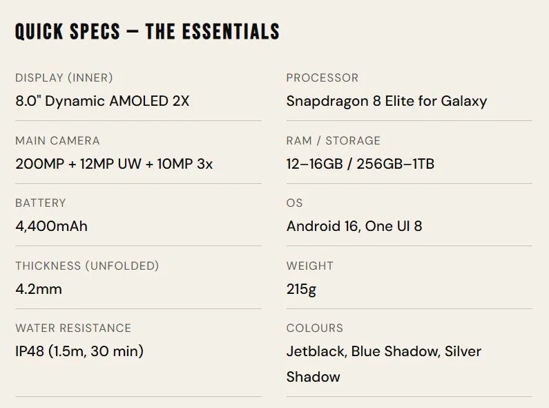Viewport: 549px width, 408px height.
Task: Click the 215g weight value
Action: click(301, 288)
